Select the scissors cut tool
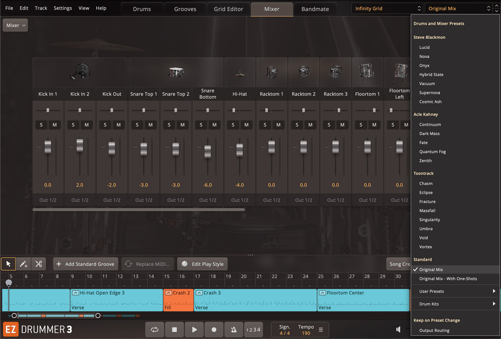The height and width of the screenshot is (339, 501). click(x=38, y=264)
